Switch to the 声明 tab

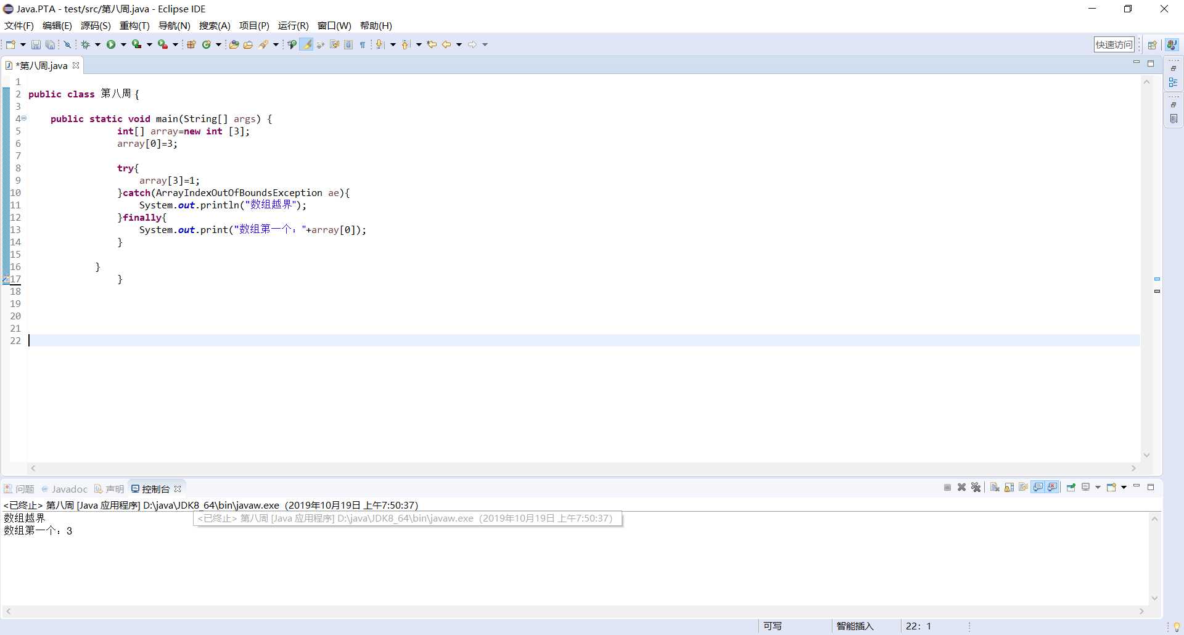[x=109, y=489]
